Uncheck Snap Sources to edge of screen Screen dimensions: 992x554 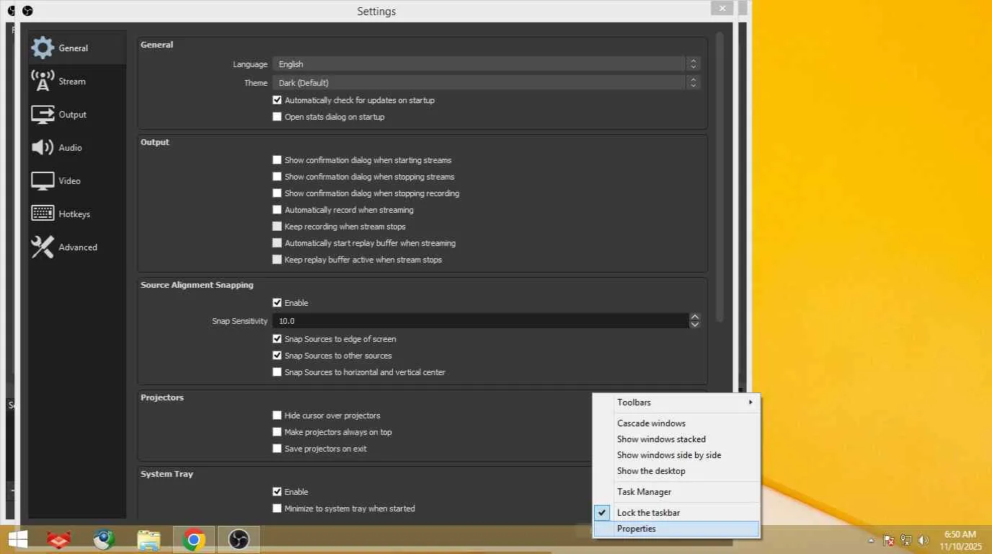tap(277, 339)
